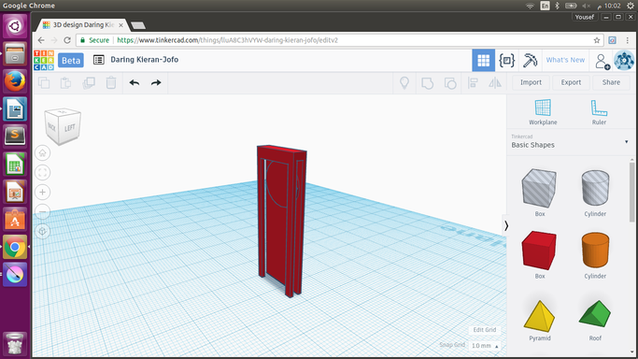
Task: Open the sound volume indicator menu
Action: pyautogui.click(x=586, y=6)
